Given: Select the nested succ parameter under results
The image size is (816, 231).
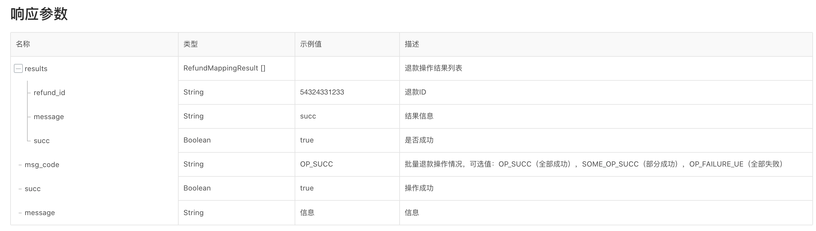Looking at the screenshot, I should (x=41, y=141).
